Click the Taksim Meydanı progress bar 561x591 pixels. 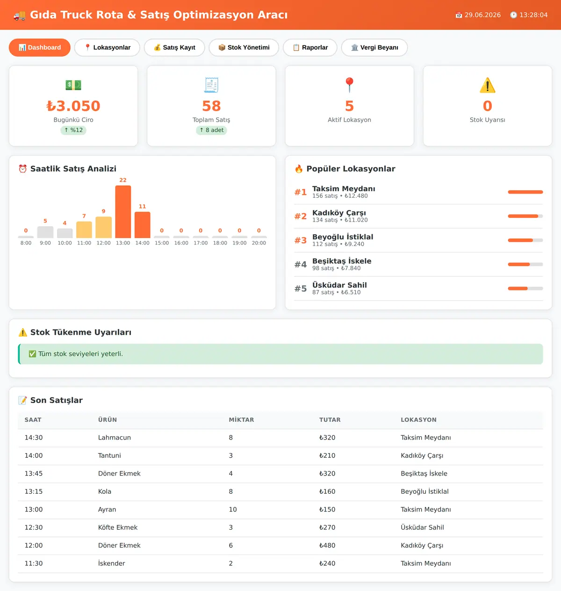coord(525,192)
